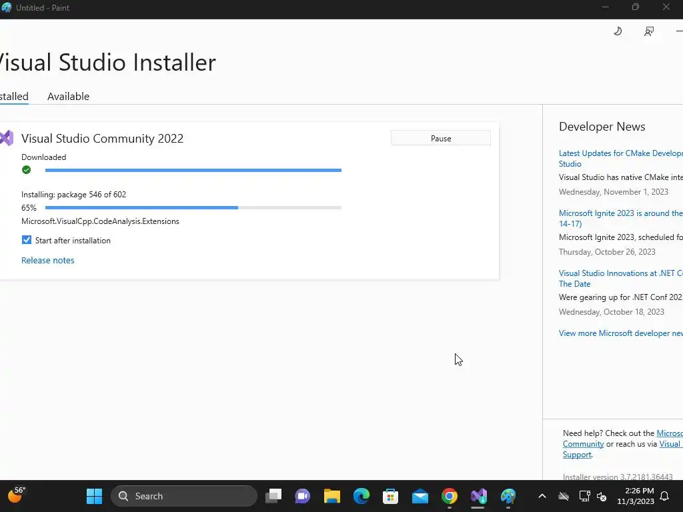Show hidden tray icons chevron
This screenshot has width=683, height=512.
pos(542,496)
